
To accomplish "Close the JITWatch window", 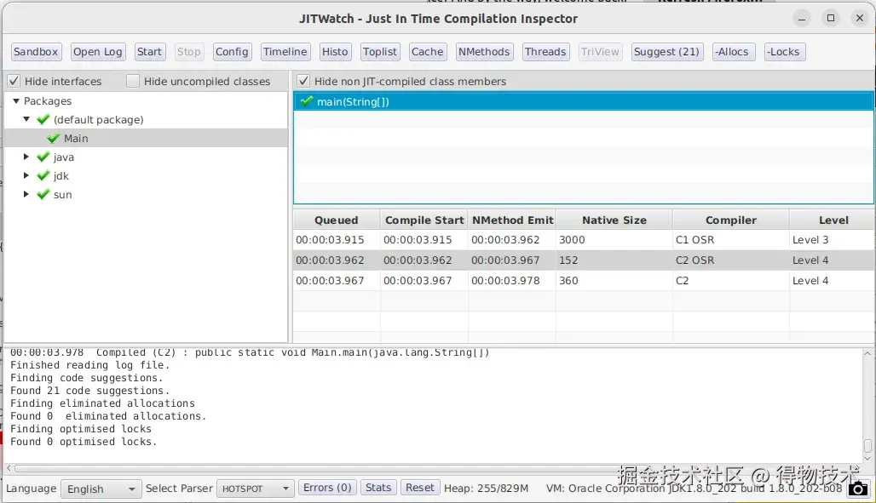I will coord(860,19).
